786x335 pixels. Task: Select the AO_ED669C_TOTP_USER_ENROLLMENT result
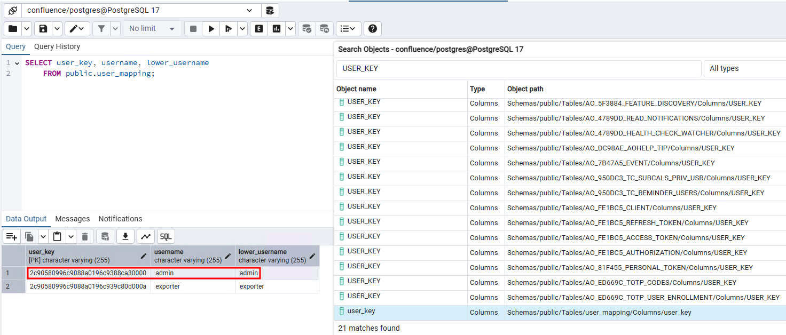560,297
